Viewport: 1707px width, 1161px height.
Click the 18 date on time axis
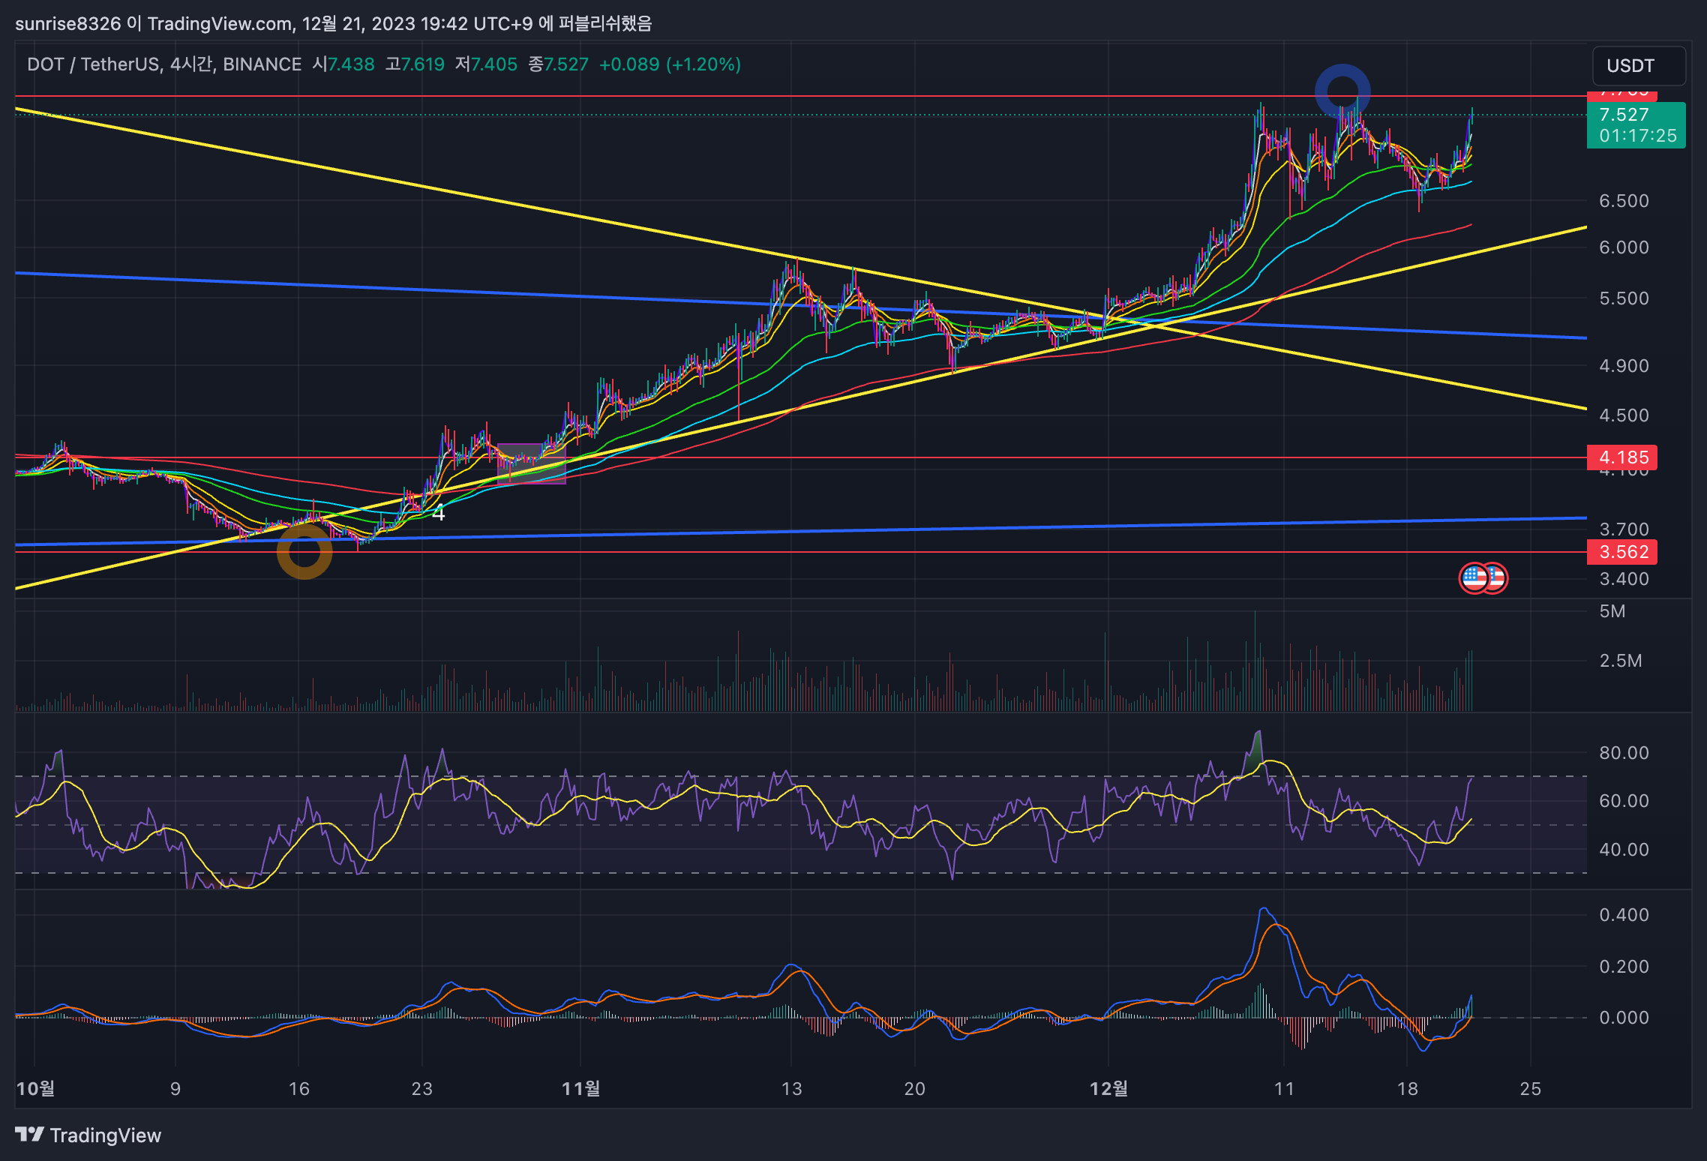(1408, 1089)
